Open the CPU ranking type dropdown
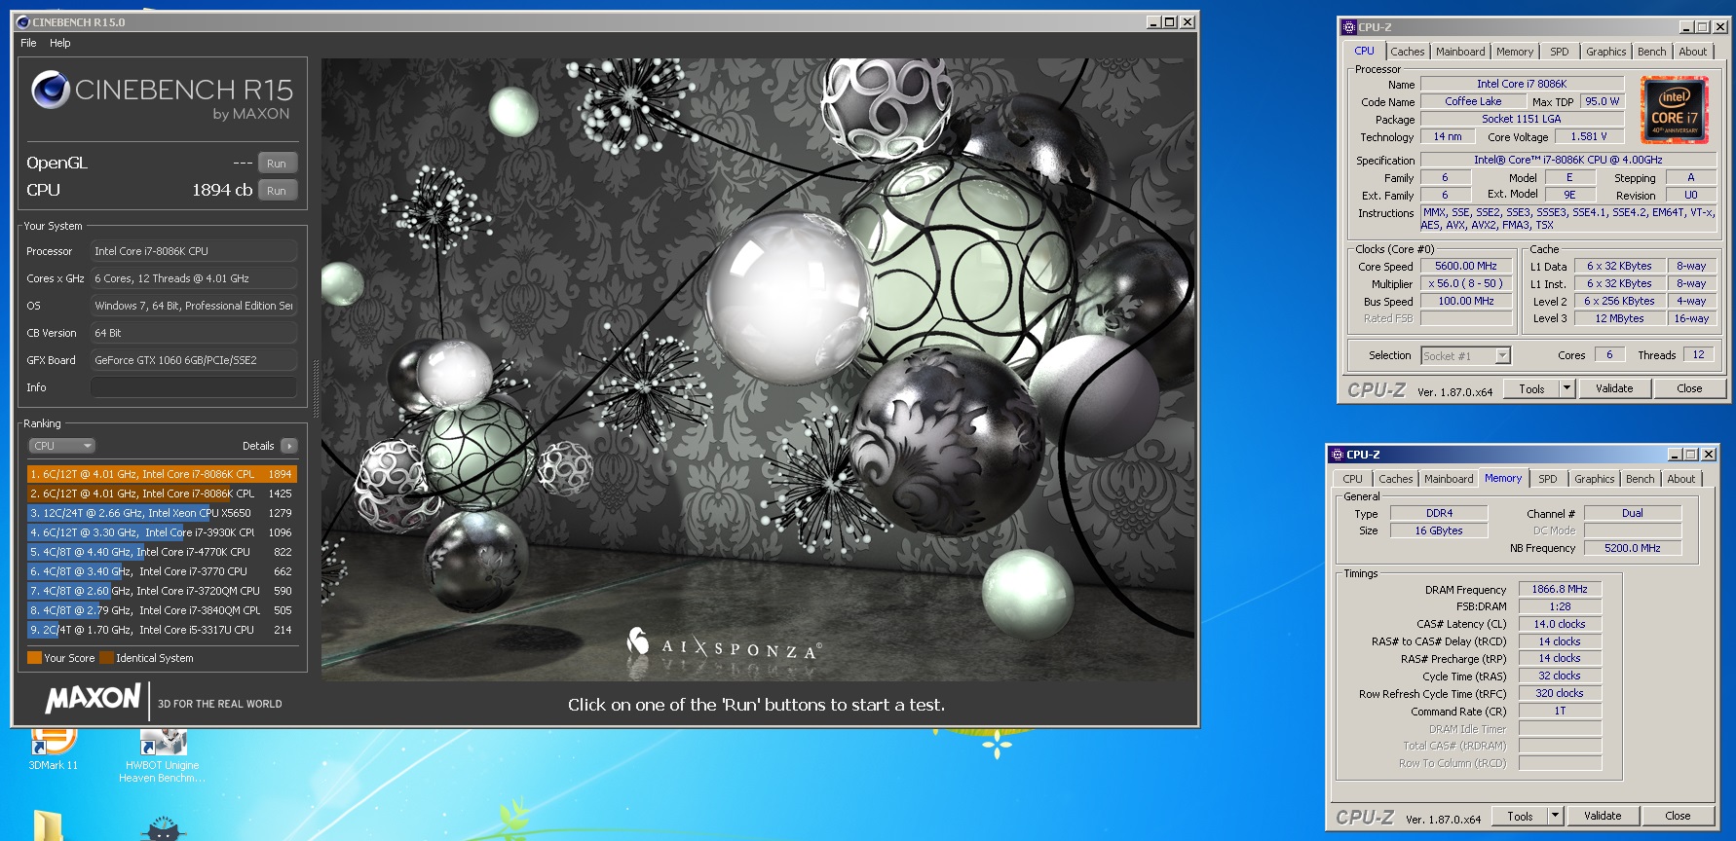Screen dimensions: 1736x841 tap(61, 446)
